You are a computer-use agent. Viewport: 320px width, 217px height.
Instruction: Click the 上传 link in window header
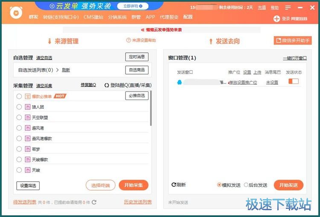tap(257, 72)
